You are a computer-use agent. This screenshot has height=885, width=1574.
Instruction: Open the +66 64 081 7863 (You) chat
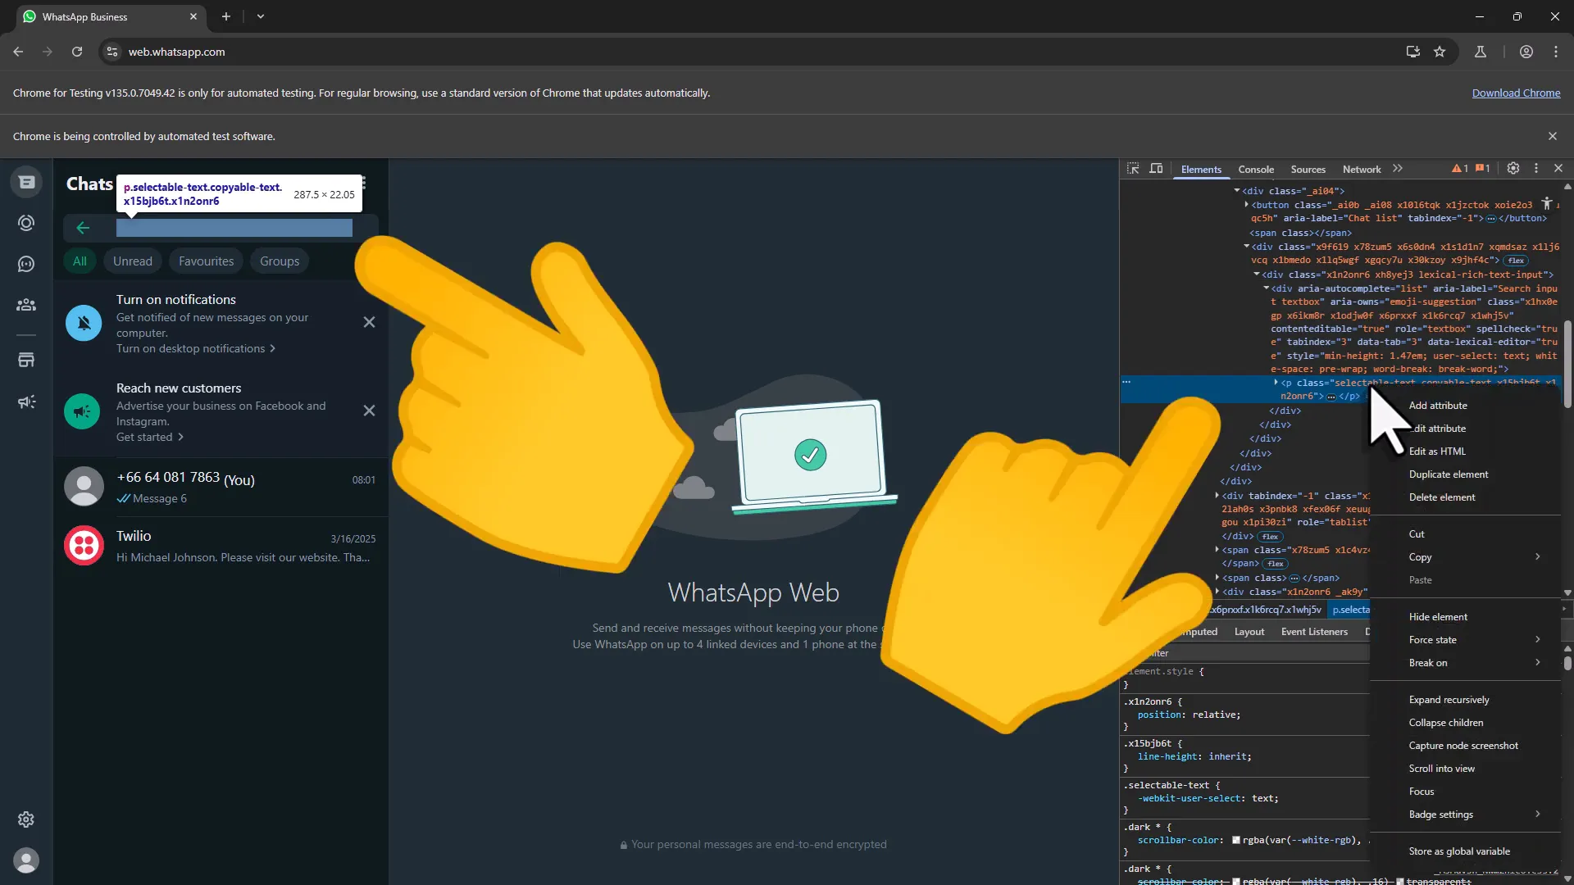point(221,487)
